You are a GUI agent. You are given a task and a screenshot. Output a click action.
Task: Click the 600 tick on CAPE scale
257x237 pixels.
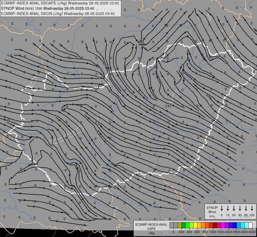pyautogui.click(x=197, y=232)
